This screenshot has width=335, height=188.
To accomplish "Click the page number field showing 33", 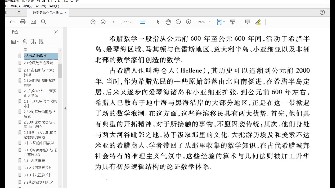I will coord(114,22).
